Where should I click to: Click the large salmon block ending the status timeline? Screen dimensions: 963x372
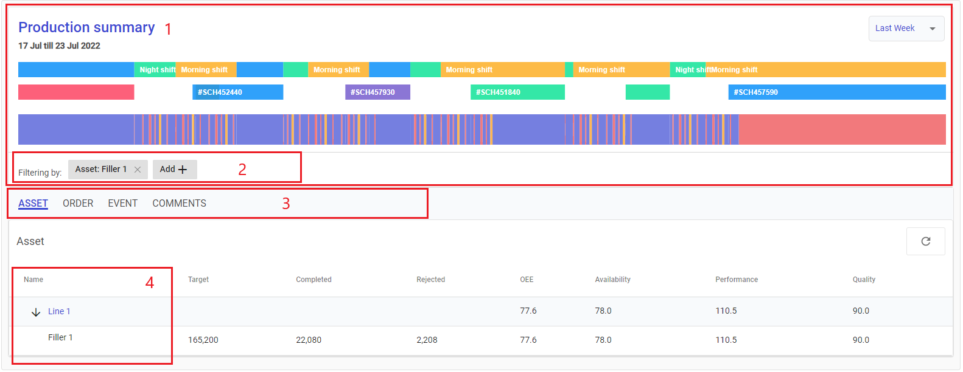842,129
